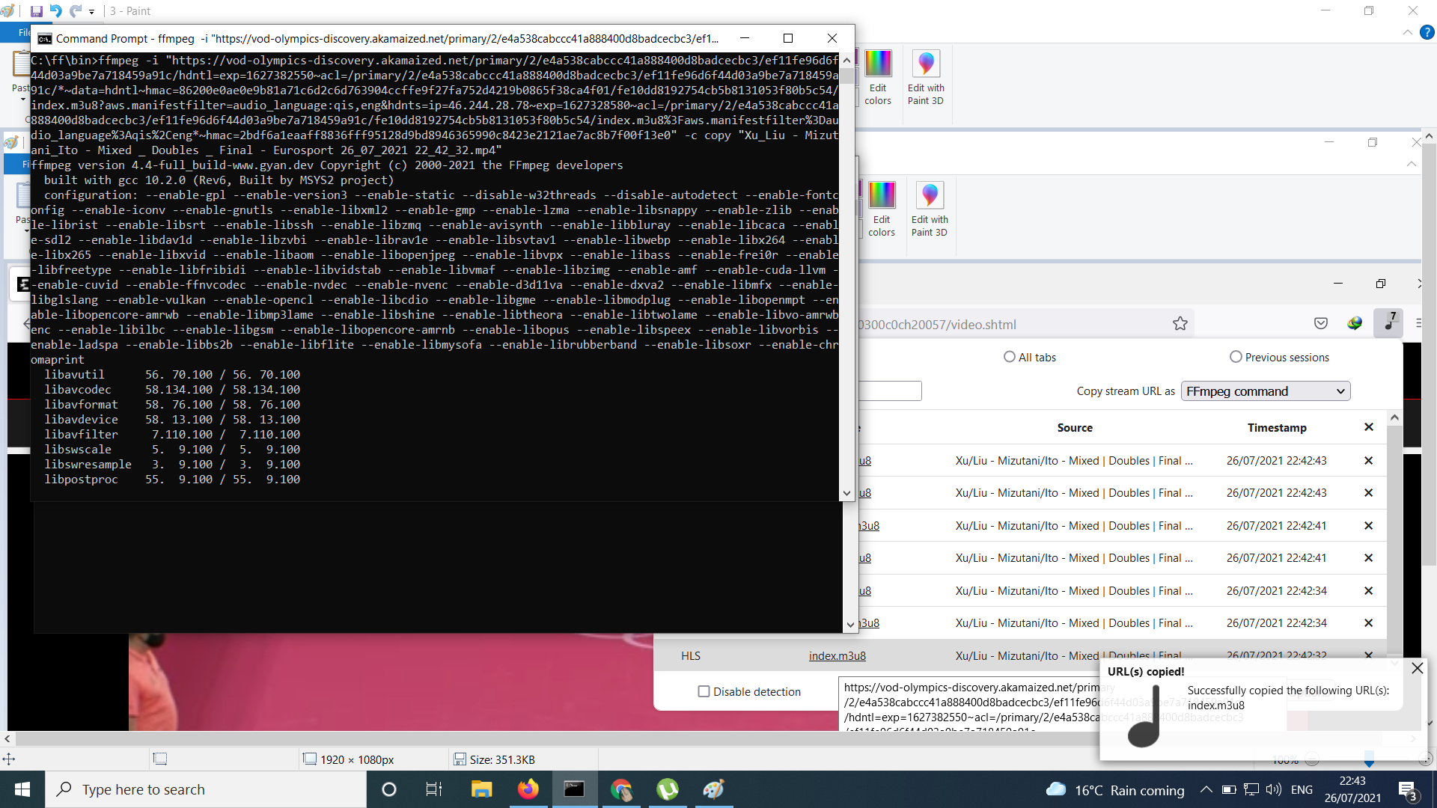Click the index.m3u8 link in the HLS row
This screenshot has height=808, width=1437.
pyautogui.click(x=837, y=656)
